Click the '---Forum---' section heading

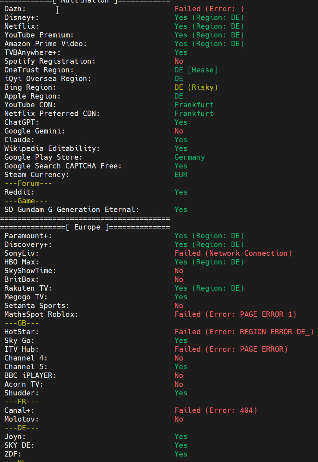click(28, 183)
